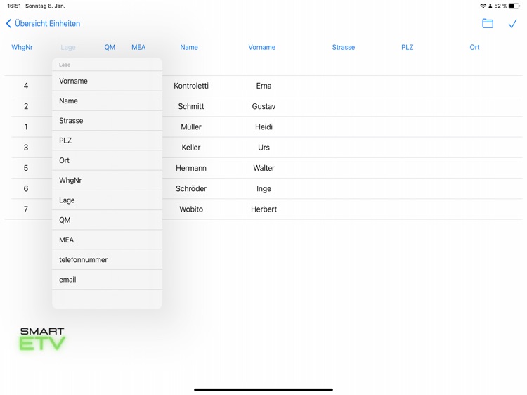The height and width of the screenshot is (395, 527).
Task: Open the dimmed Lage column header
Action: point(68,47)
